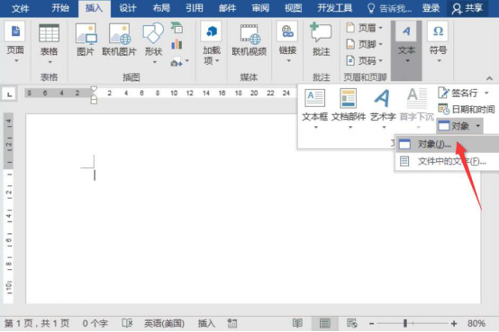Click the first-line indent marker on ruler

pos(94,89)
